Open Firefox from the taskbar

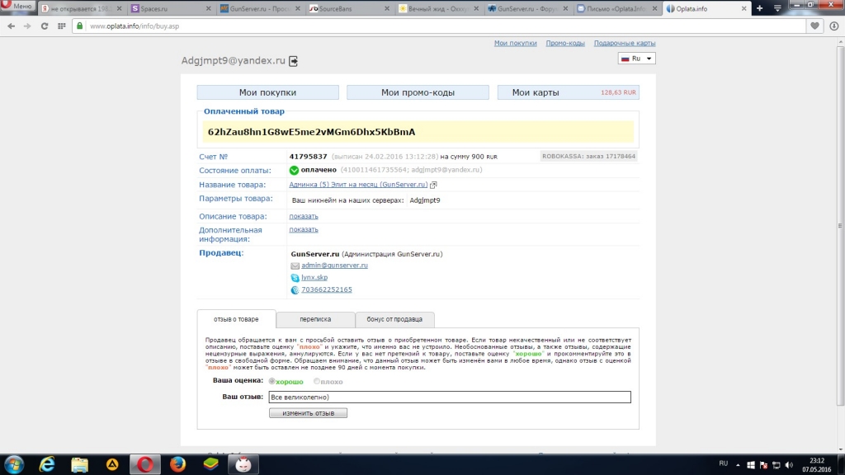tap(178, 463)
